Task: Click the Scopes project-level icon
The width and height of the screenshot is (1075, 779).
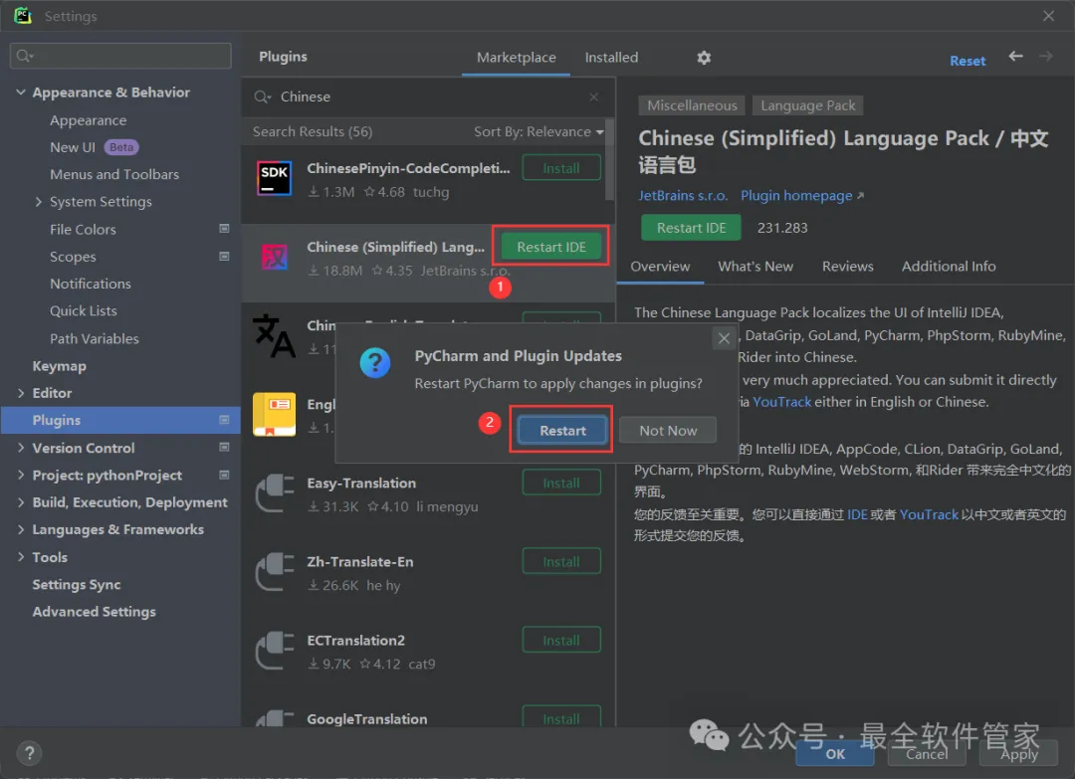Action: pyautogui.click(x=224, y=257)
